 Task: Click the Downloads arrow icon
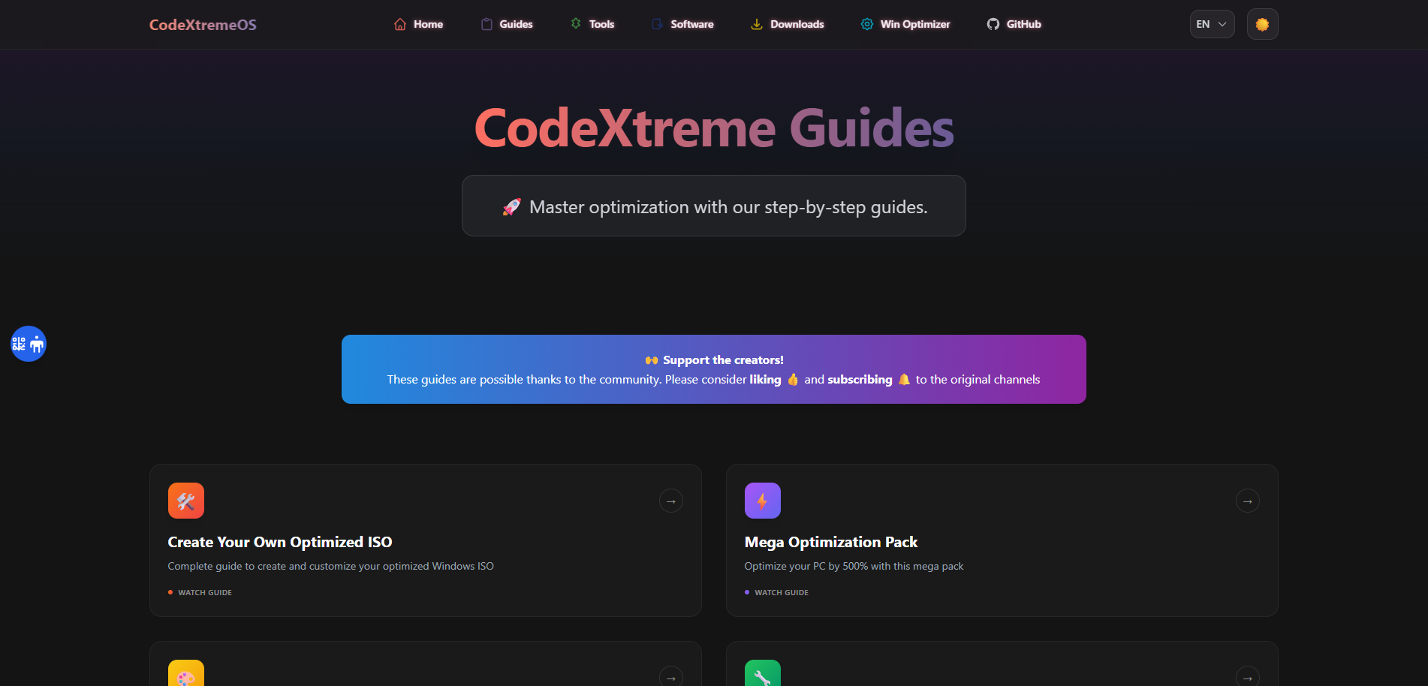pyautogui.click(x=757, y=24)
